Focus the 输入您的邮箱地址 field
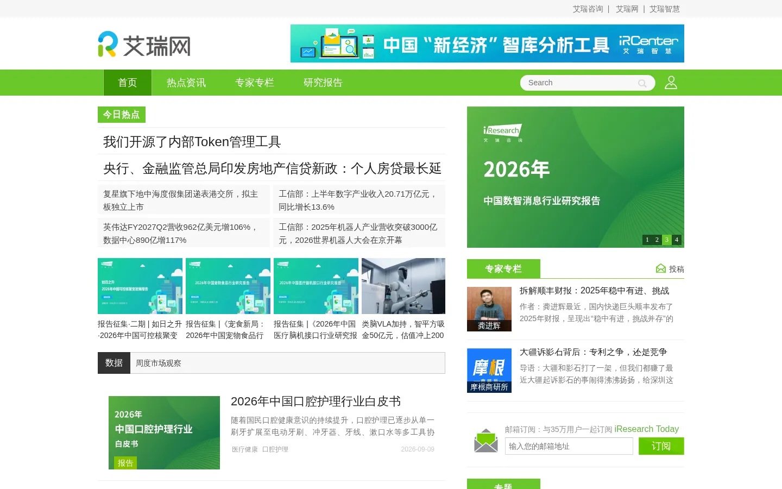The height and width of the screenshot is (489, 782). (569, 446)
